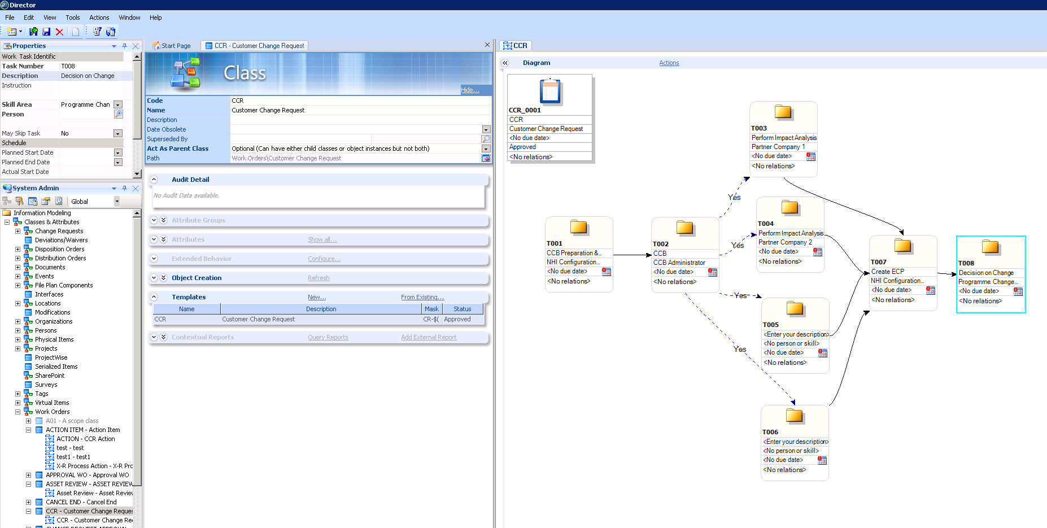This screenshot has height=528, width=1047.
Task: Click the blue floppy disk Save icon
Action: 46,32
